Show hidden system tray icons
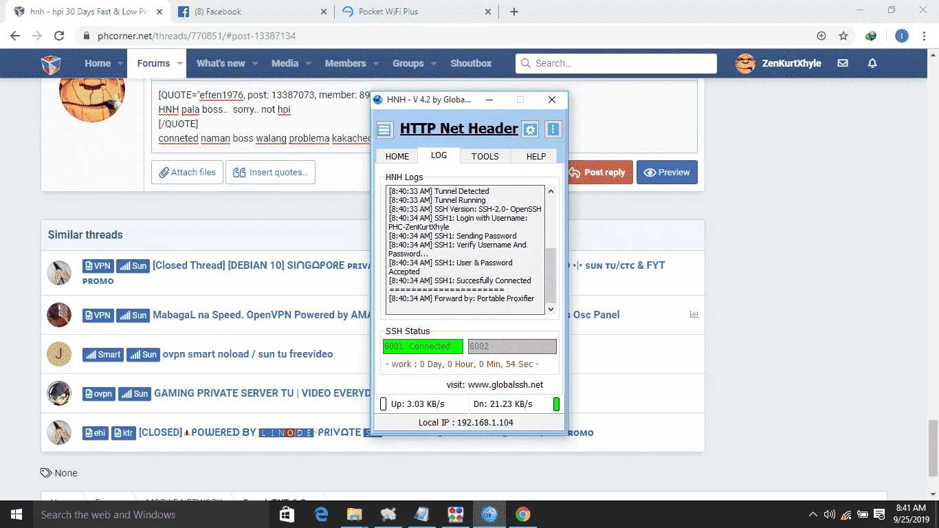939x528 pixels. [813, 514]
